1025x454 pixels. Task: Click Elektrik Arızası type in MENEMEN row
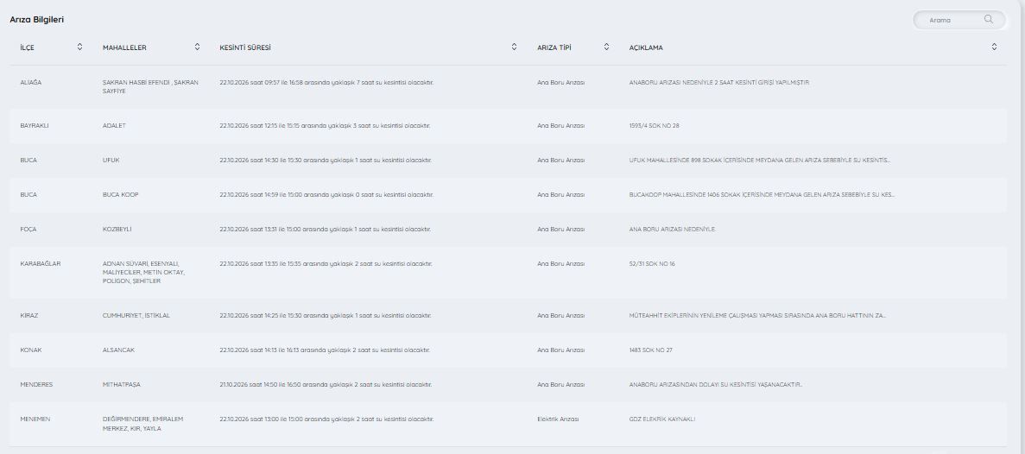pos(558,419)
